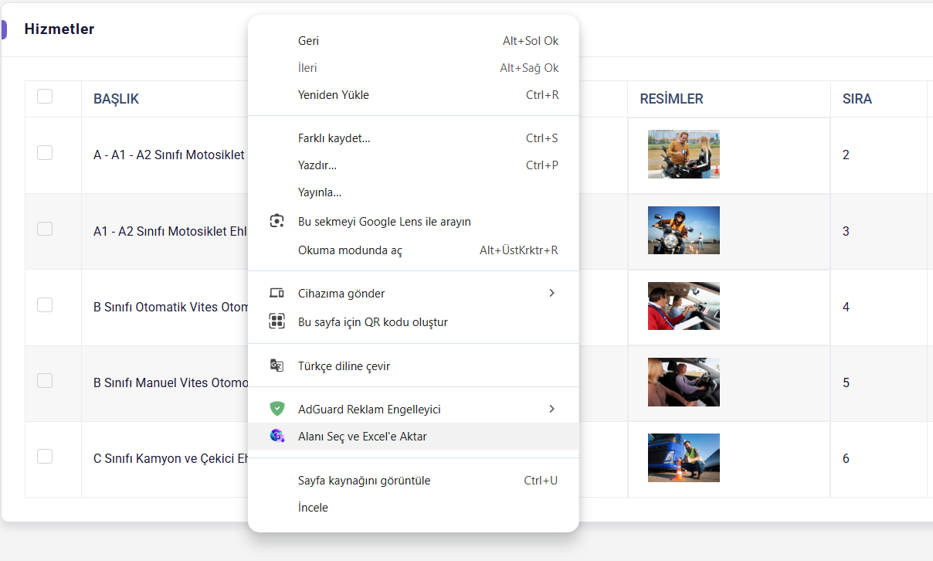933x561 pixels.
Task: Click Yayınla... menu entry
Action: coord(413,192)
